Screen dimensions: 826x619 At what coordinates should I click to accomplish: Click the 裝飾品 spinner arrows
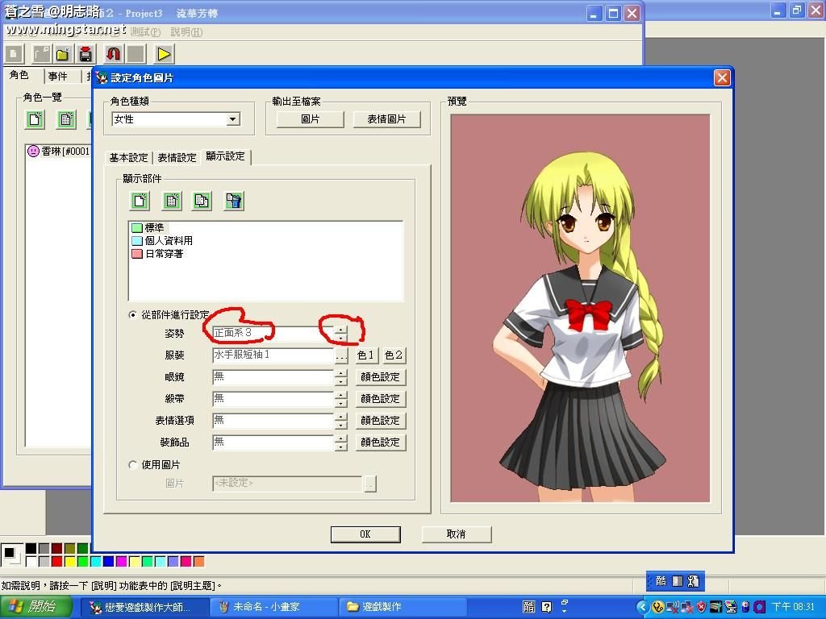[x=341, y=442]
